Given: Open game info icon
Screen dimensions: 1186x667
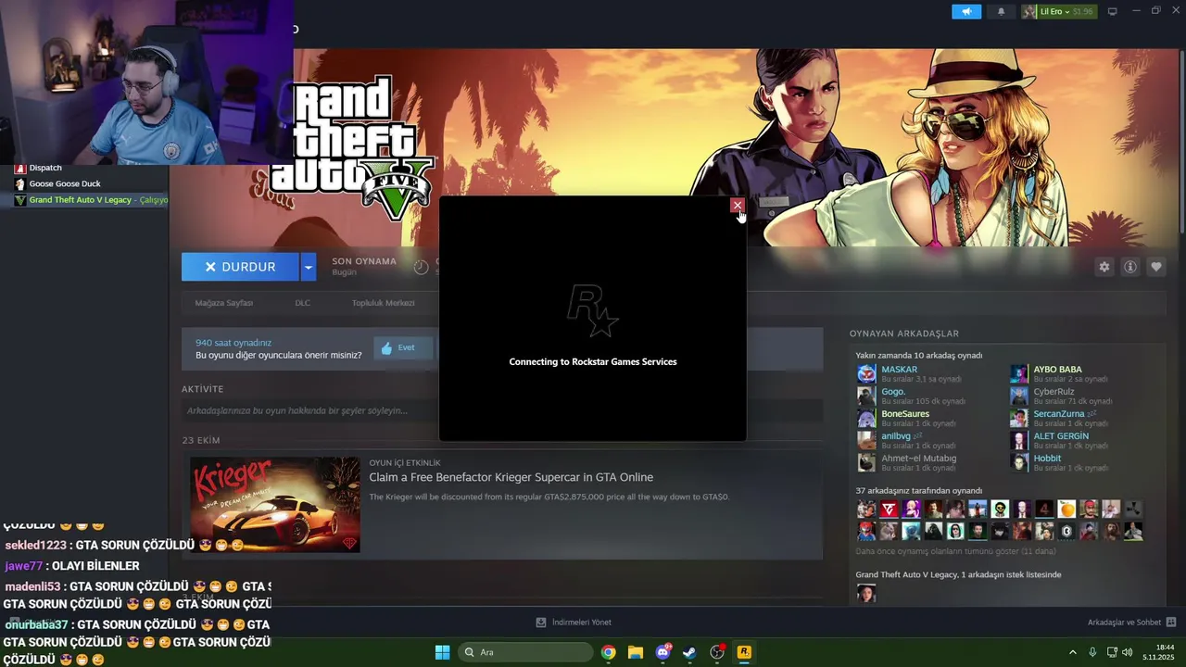Looking at the screenshot, I should (x=1130, y=267).
